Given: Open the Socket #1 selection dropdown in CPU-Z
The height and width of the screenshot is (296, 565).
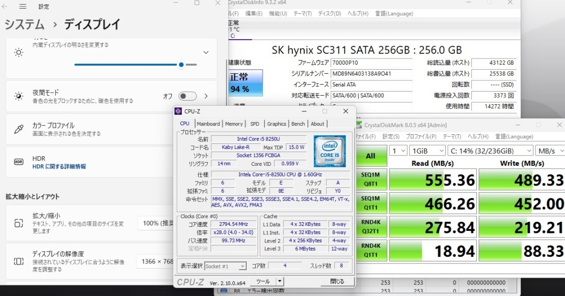Looking at the screenshot, I should click(x=226, y=266).
